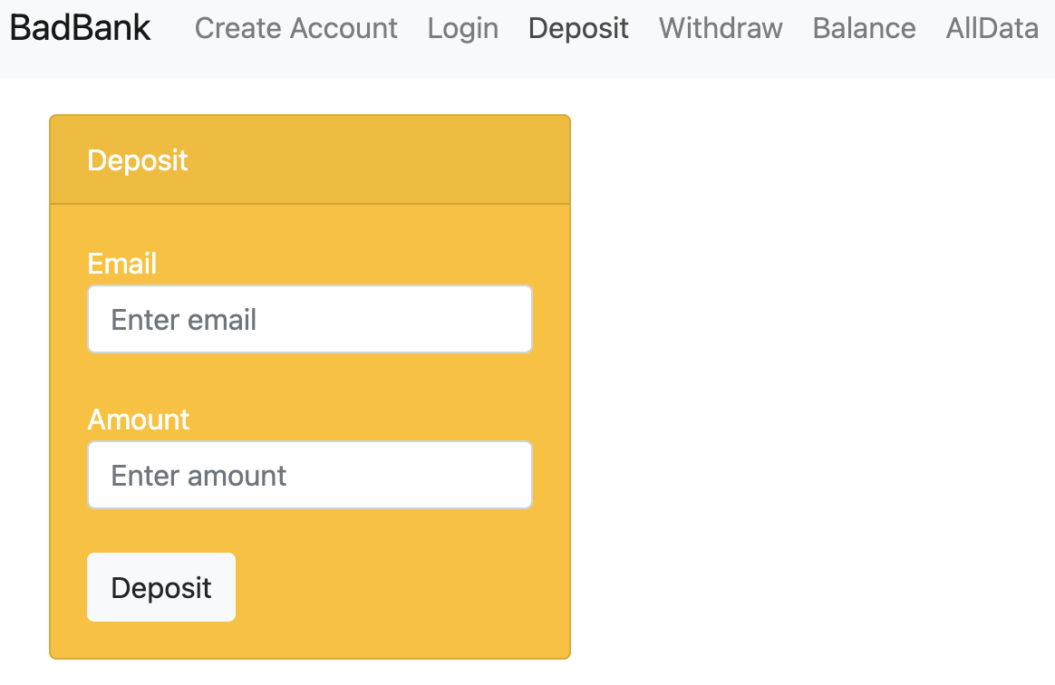Image resolution: width=1055 pixels, height=685 pixels.
Task: Select the Email field label
Action: click(121, 264)
